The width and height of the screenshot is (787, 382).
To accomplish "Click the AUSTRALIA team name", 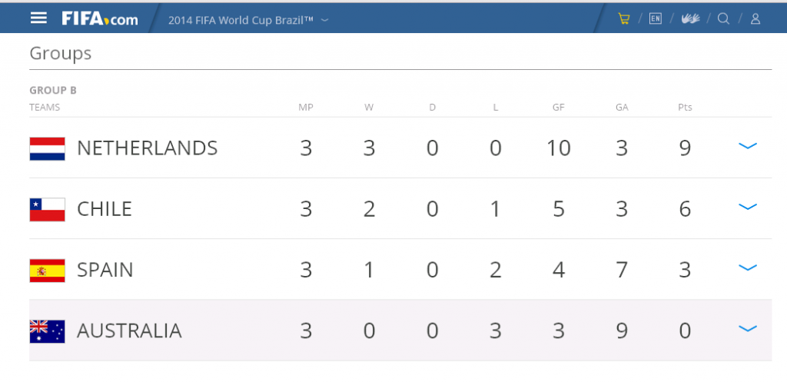I will (x=129, y=331).
